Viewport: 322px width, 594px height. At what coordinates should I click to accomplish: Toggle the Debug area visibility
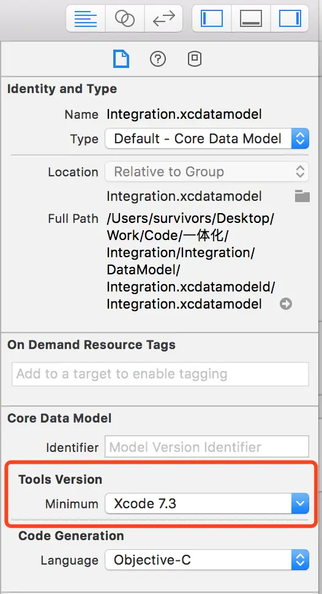point(251,18)
